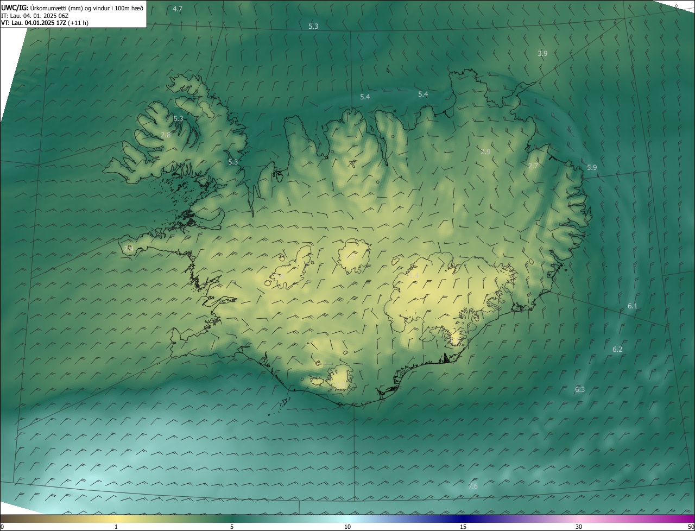Click the 6.2 value label

617,349
